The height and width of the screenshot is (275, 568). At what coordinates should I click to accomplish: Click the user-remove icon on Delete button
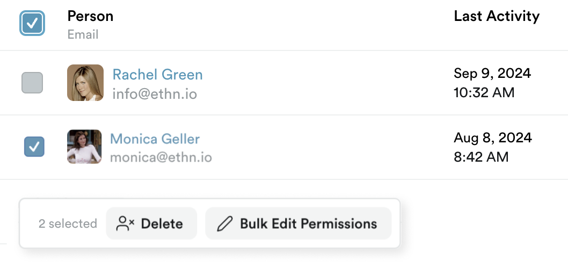click(x=125, y=223)
